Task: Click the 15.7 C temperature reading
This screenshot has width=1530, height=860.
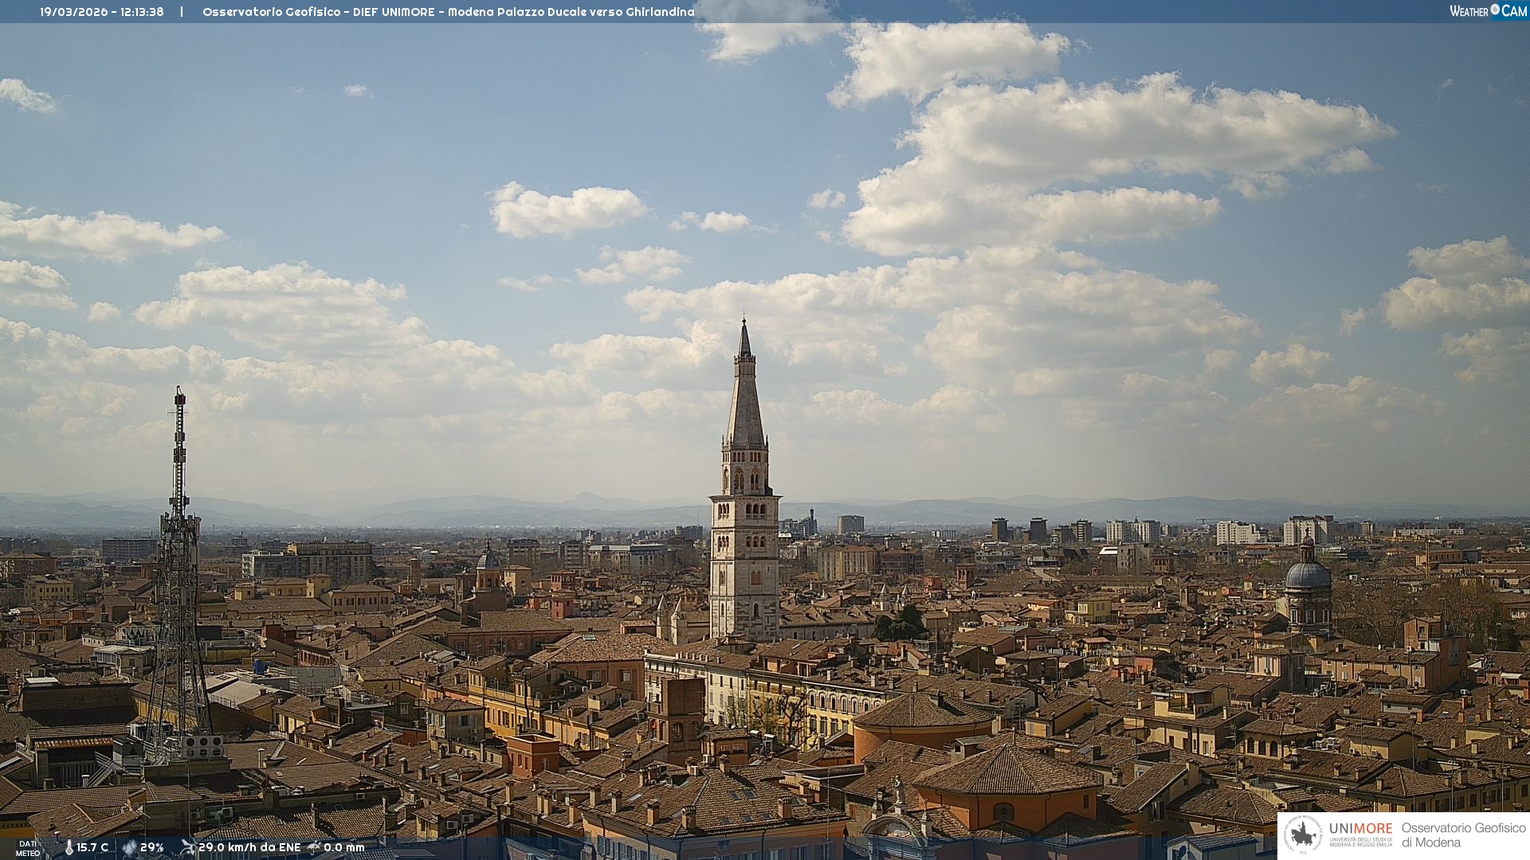Action: 92,847
